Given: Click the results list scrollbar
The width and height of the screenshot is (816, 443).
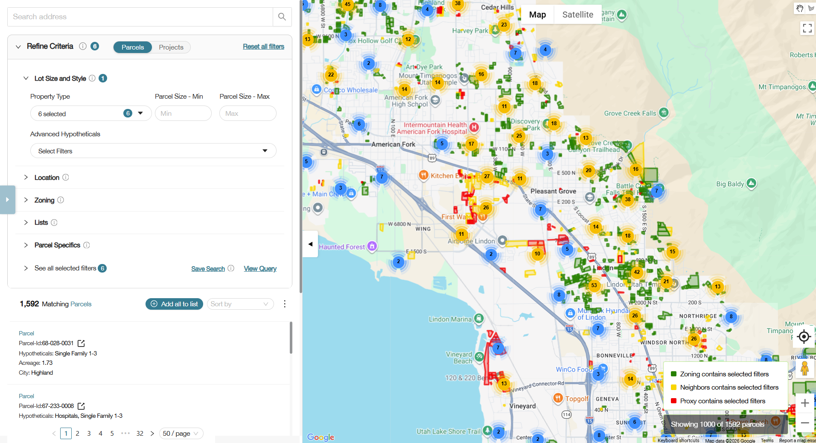Looking at the screenshot, I should (x=291, y=337).
